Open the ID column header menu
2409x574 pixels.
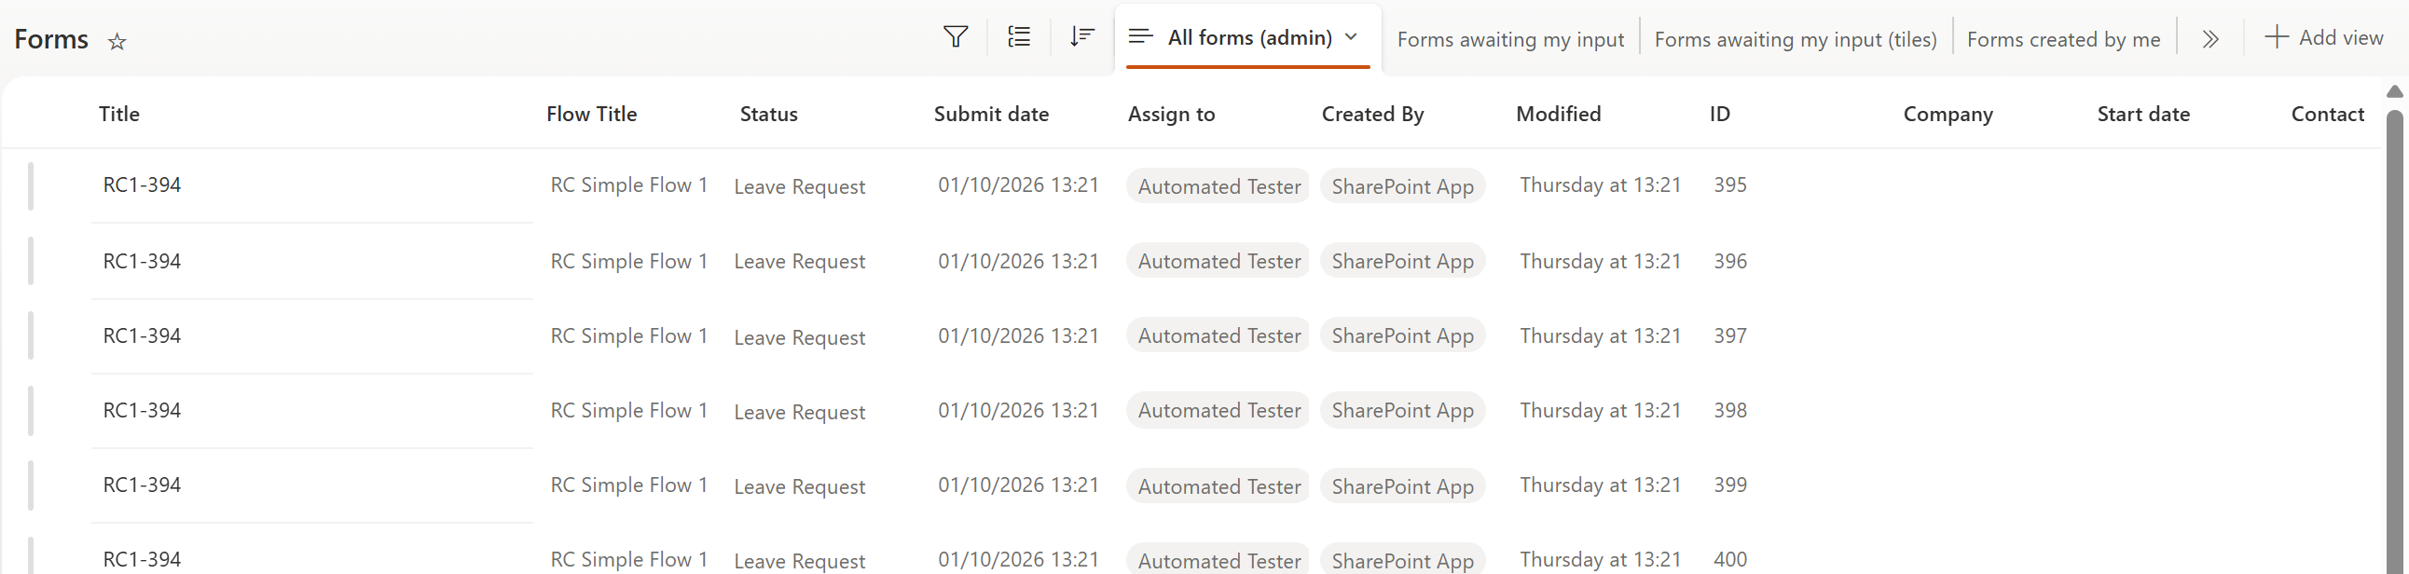(x=1720, y=114)
